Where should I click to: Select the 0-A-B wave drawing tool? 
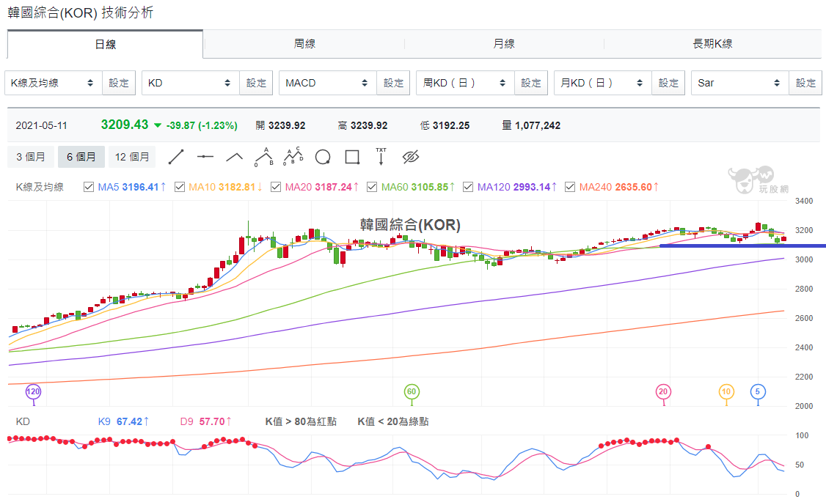(264, 157)
